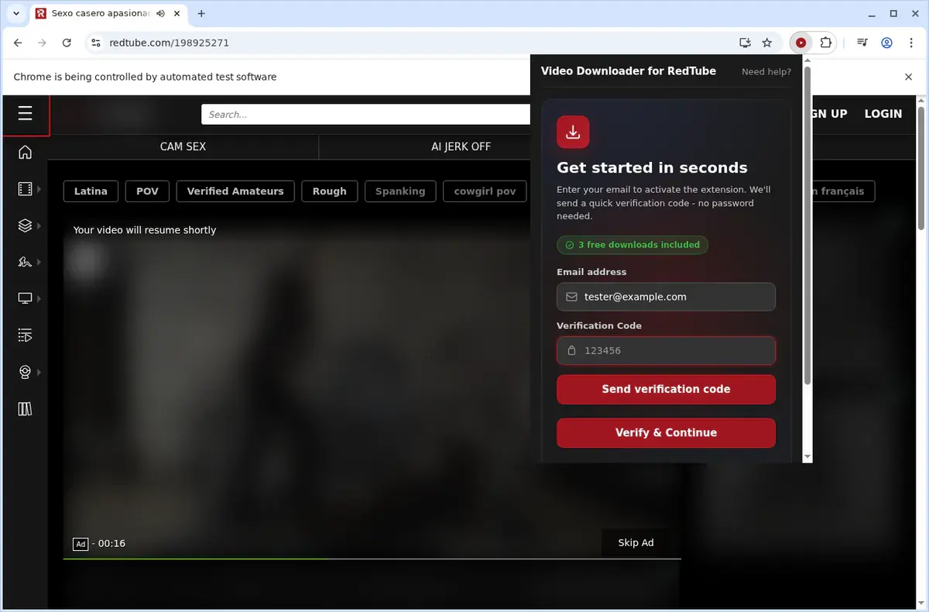Click Verify & Continue button
929x612 pixels.
point(666,432)
